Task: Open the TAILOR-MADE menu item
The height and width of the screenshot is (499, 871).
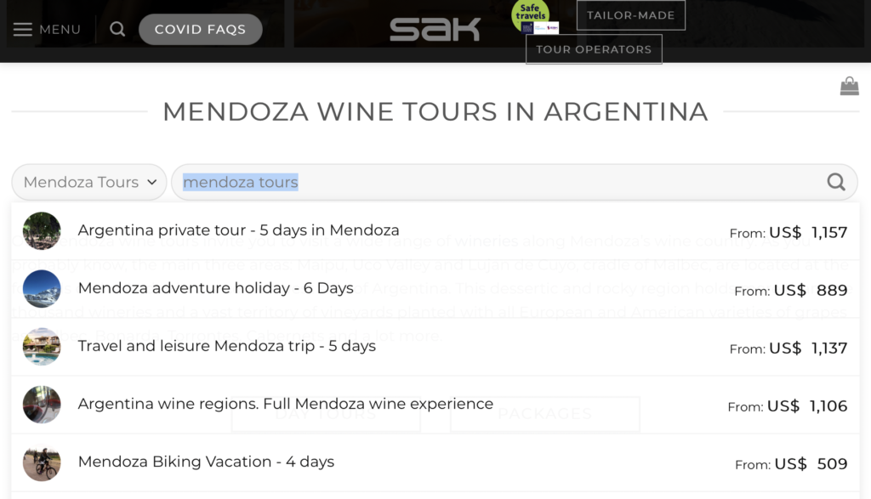Action: (630, 15)
